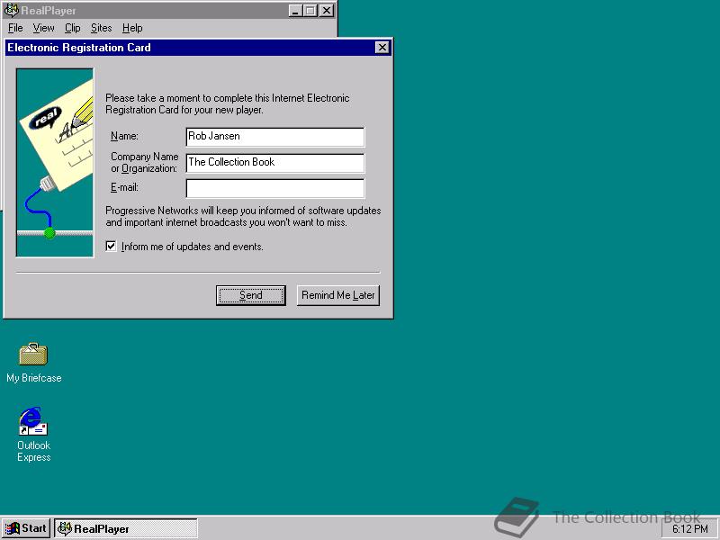Image resolution: width=720 pixels, height=540 pixels.
Task: Maximize the RealPlayer window
Action: 310,11
